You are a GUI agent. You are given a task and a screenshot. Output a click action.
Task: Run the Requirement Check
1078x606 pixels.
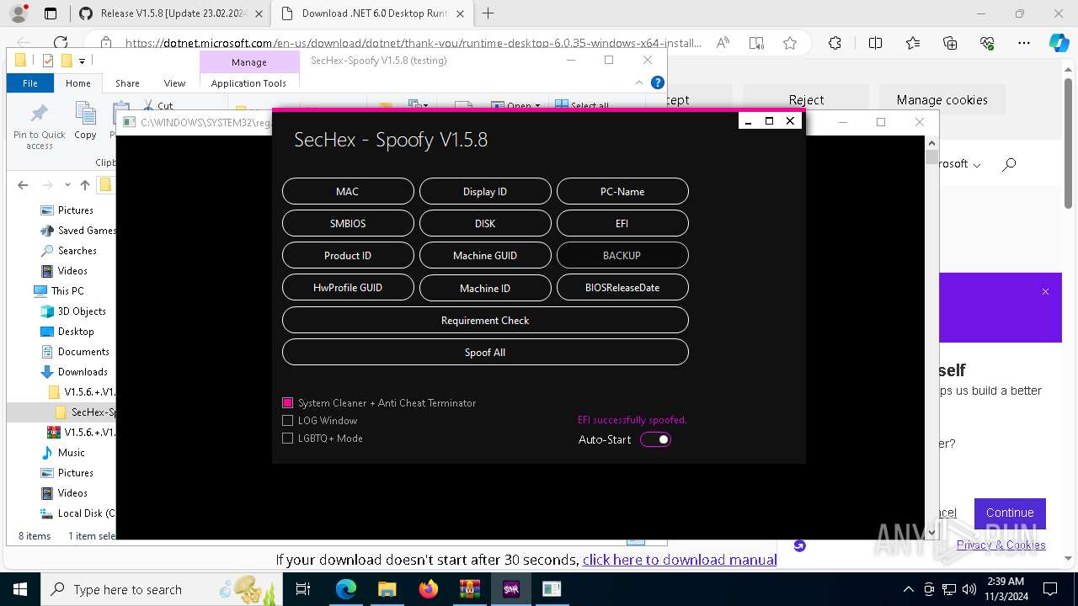pyautogui.click(x=485, y=320)
